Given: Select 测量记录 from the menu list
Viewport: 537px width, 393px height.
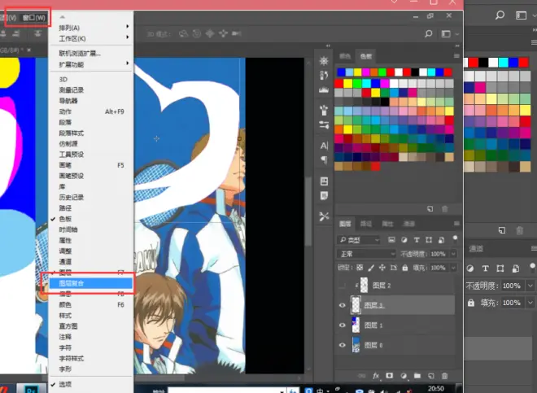Looking at the screenshot, I should tap(72, 90).
